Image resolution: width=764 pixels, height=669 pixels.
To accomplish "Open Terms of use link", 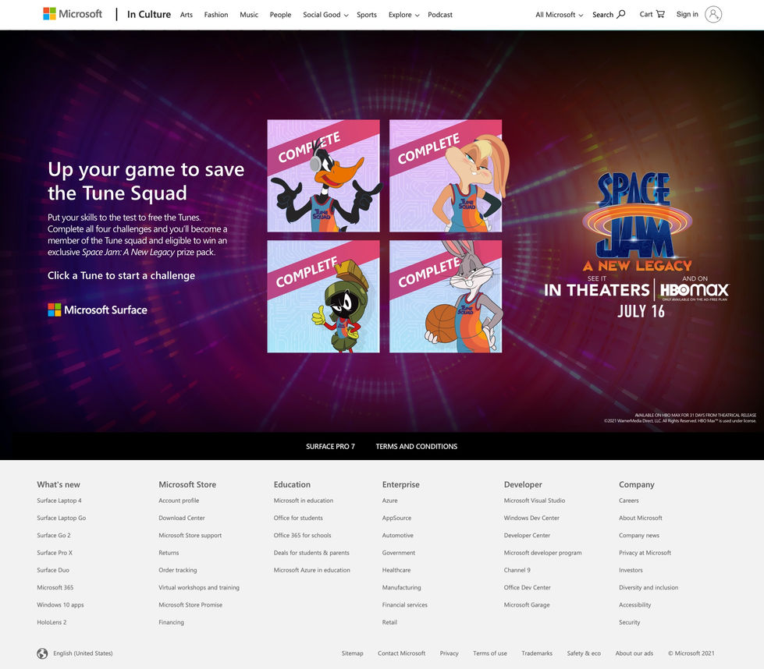I will 490,653.
